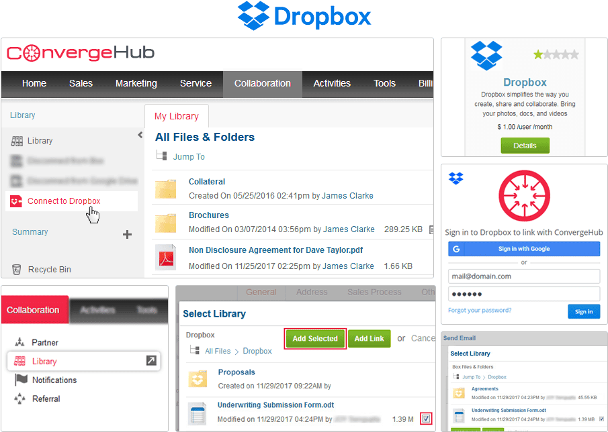This screenshot has height=432, width=608.
Task: Click the email input field
Action: [524, 276]
